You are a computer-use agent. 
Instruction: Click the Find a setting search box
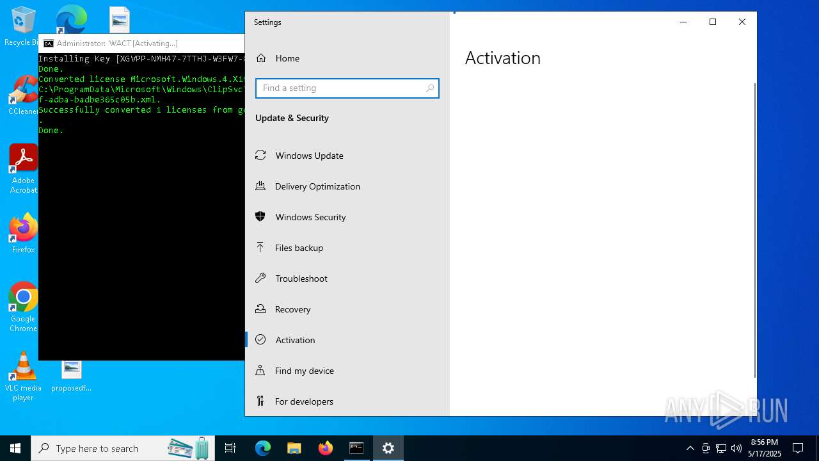tap(347, 88)
